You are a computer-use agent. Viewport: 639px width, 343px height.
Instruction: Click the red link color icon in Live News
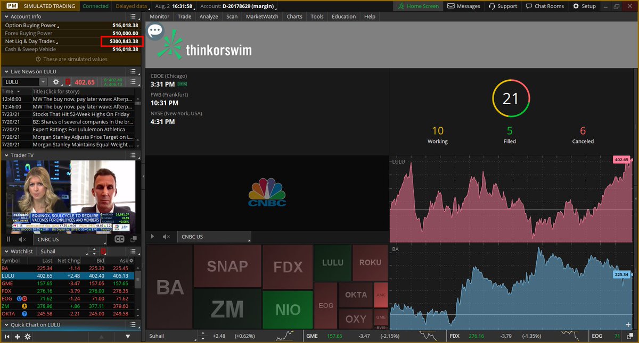(x=67, y=82)
